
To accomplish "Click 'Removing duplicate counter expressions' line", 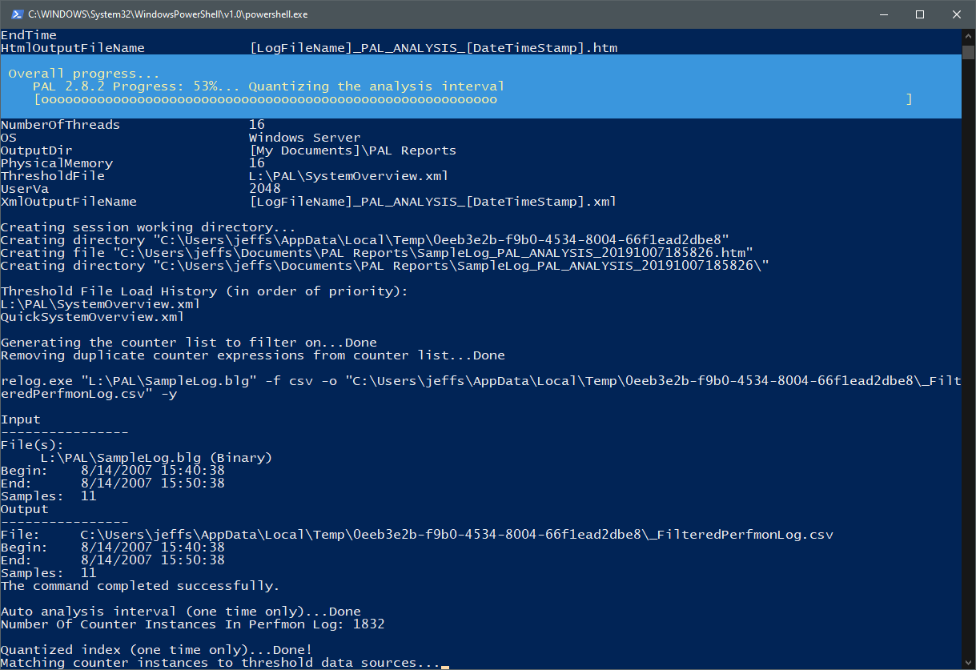I will click(253, 355).
